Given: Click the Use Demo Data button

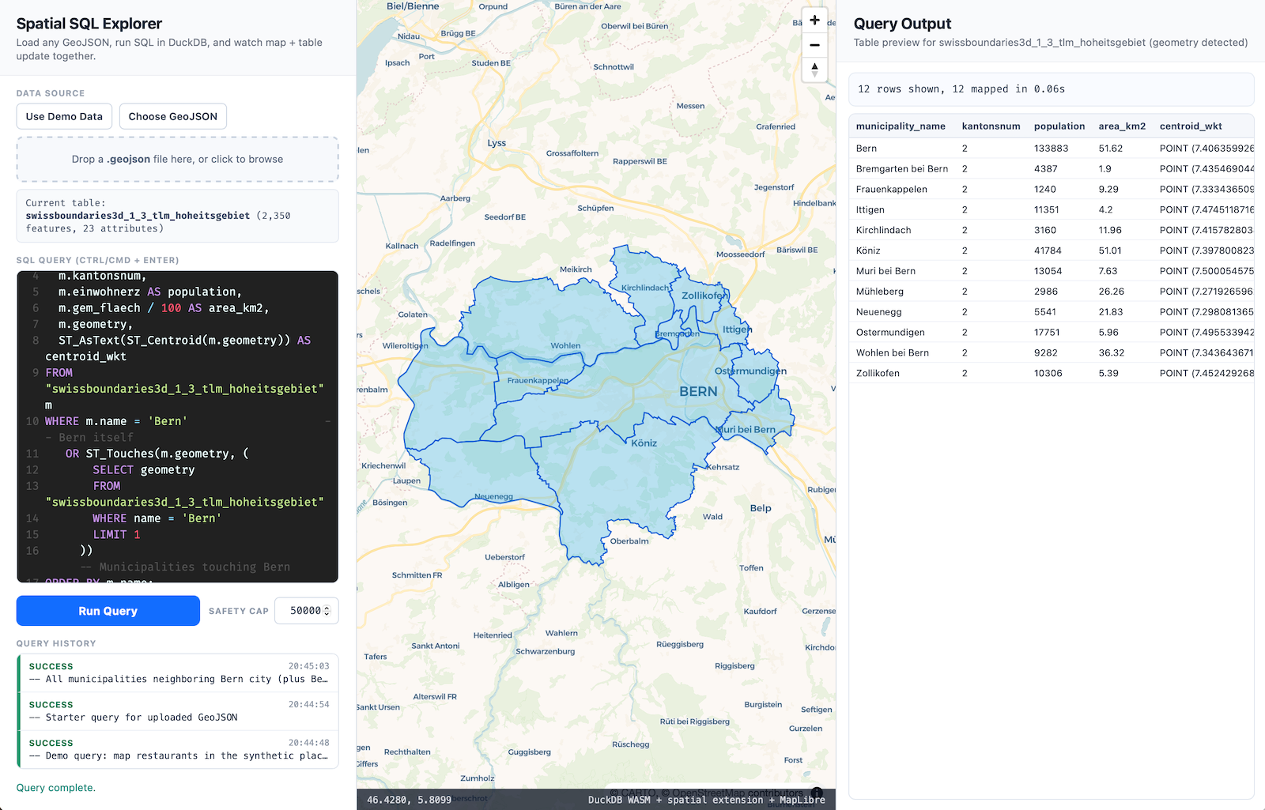Looking at the screenshot, I should click(64, 116).
